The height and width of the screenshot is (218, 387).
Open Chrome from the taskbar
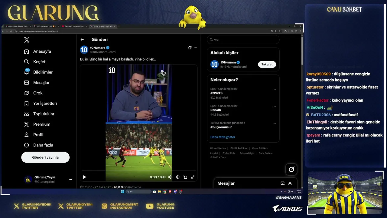click(165, 192)
